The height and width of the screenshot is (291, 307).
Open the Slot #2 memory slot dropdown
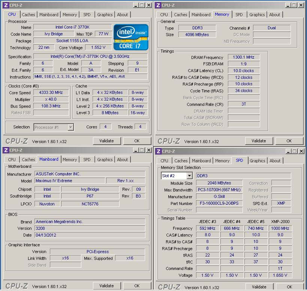pos(189,176)
